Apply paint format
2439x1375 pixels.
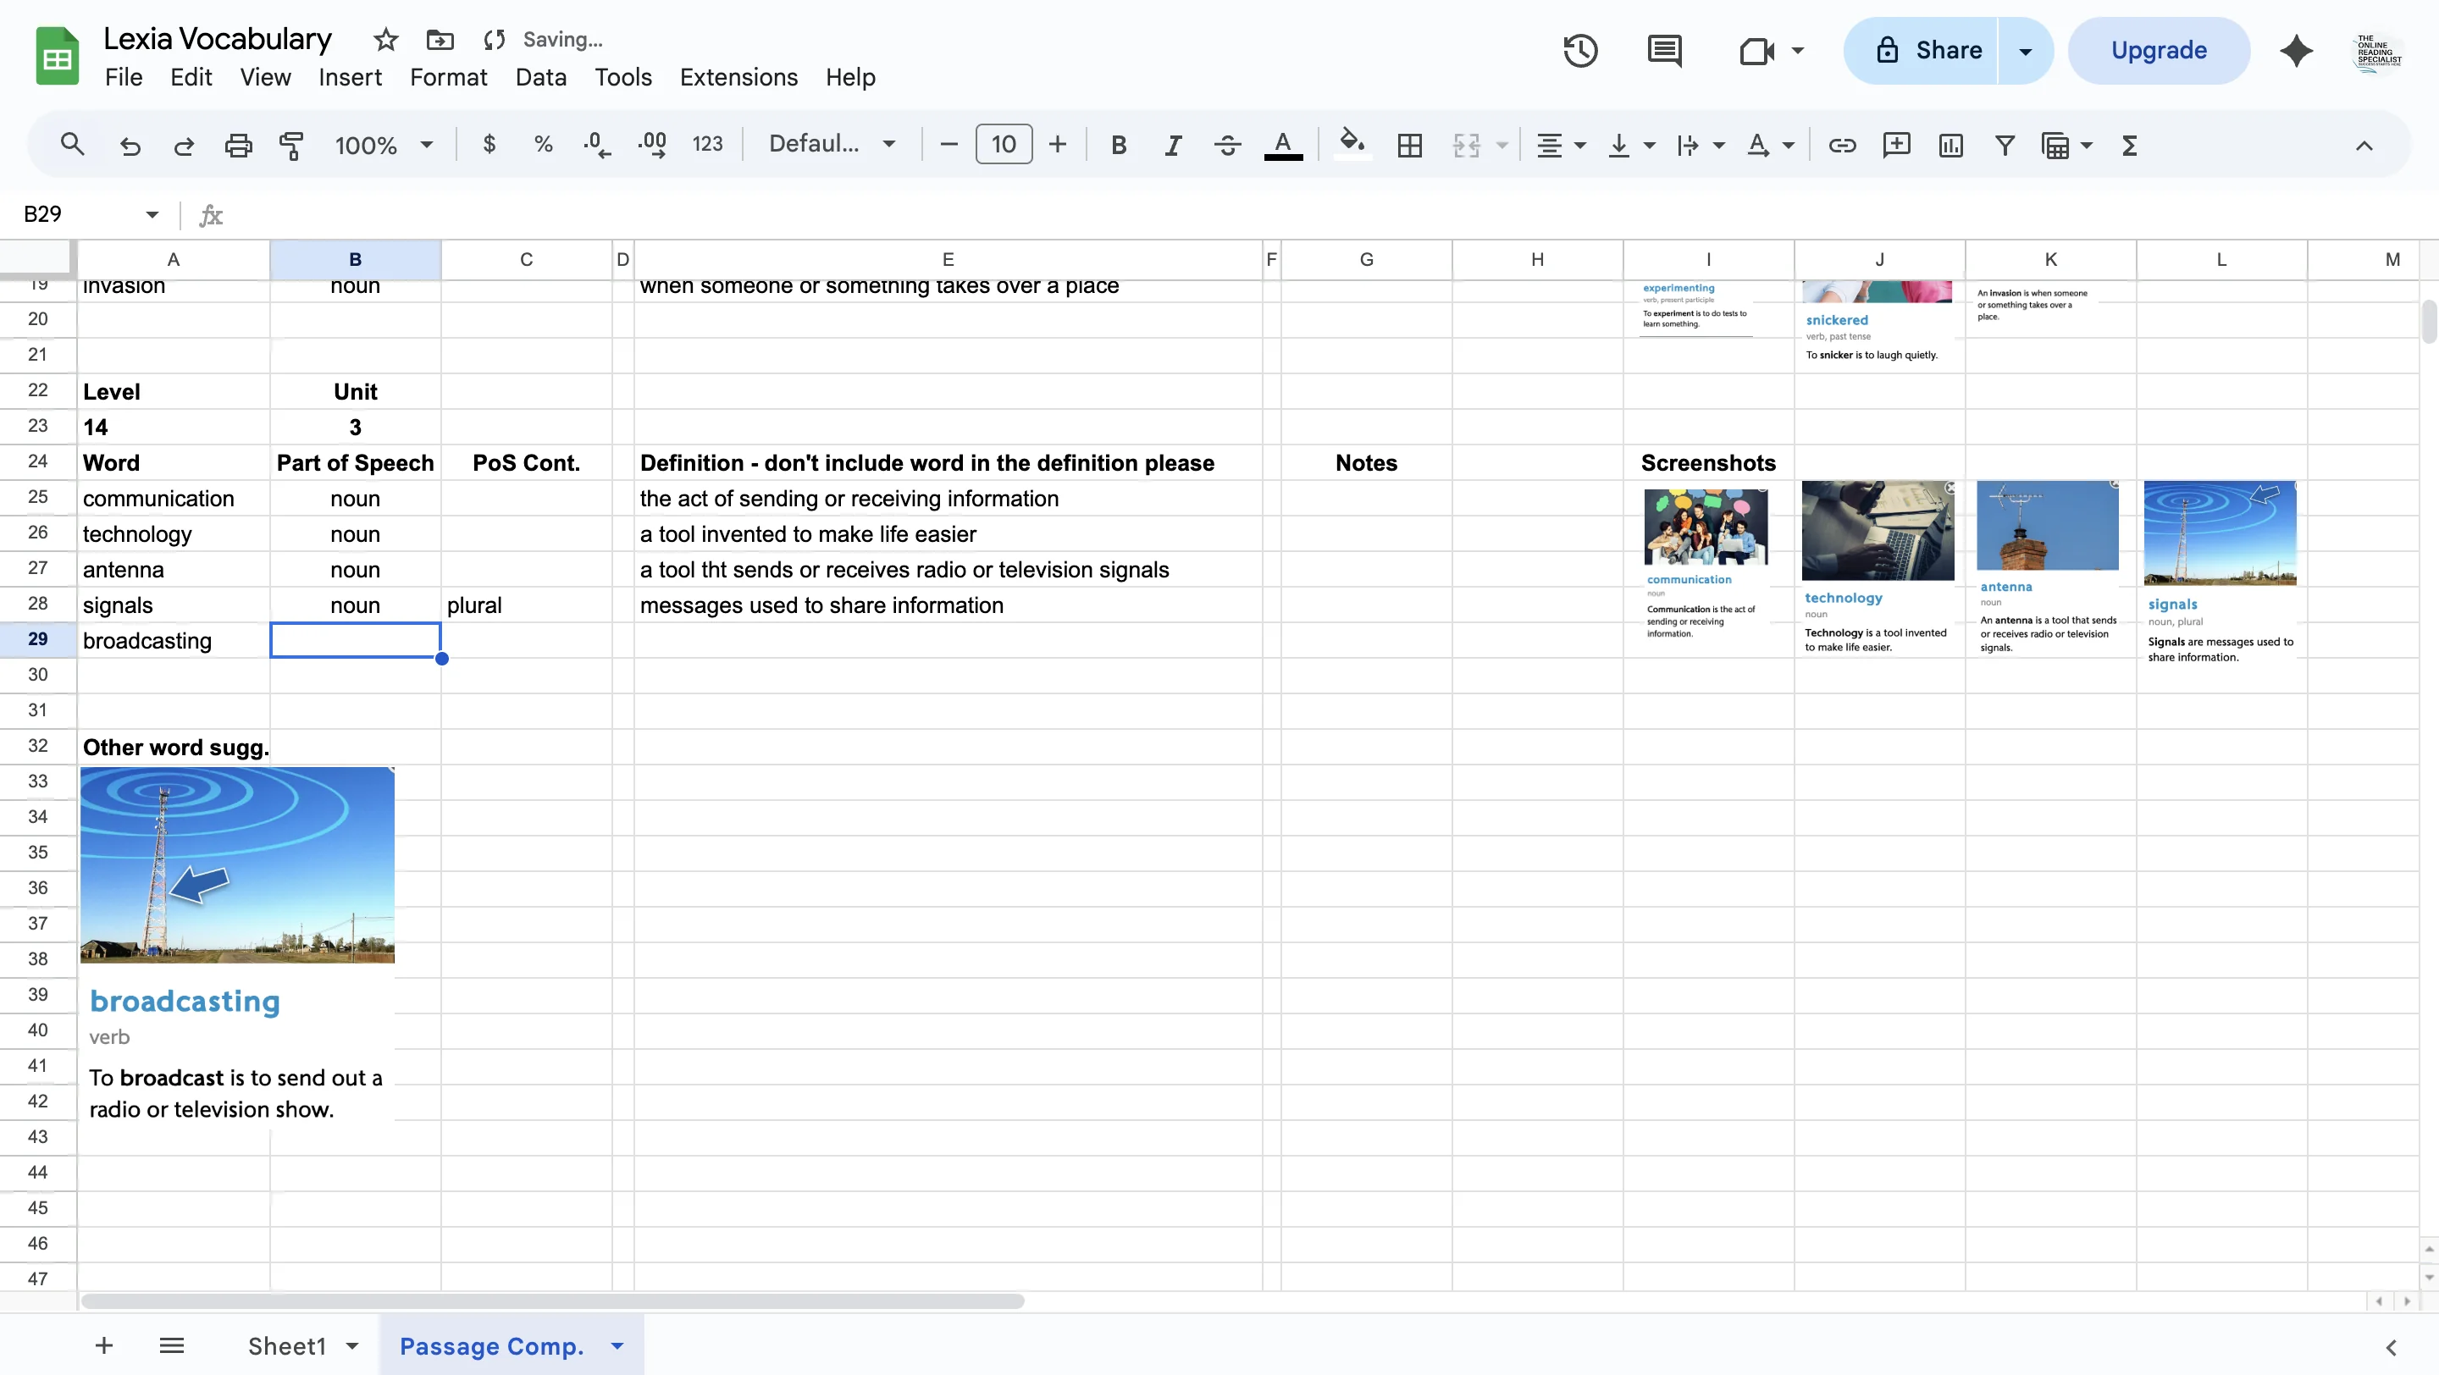pyautogui.click(x=291, y=145)
